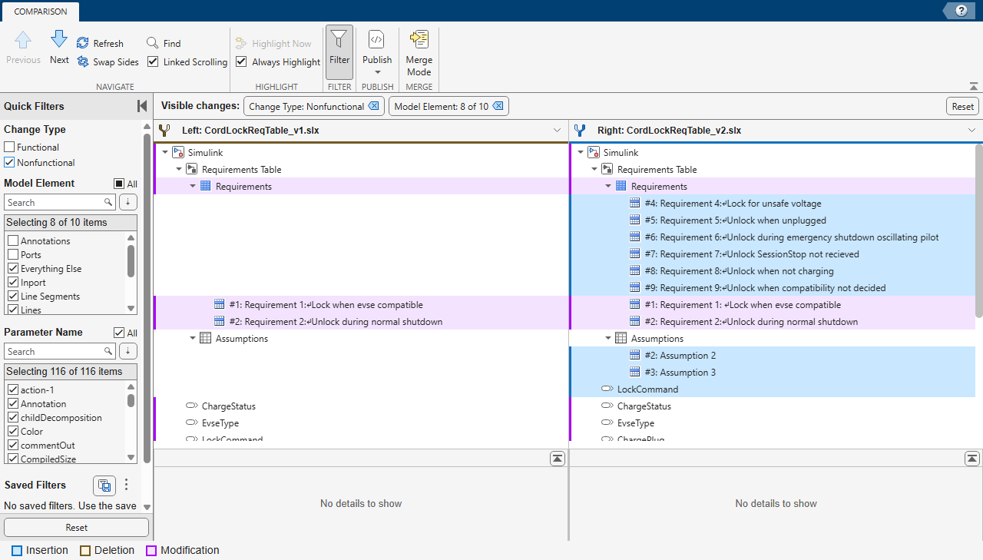The image size is (983, 560).
Task: Click the save filter icon in Saved Filters
Action: [x=104, y=485]
